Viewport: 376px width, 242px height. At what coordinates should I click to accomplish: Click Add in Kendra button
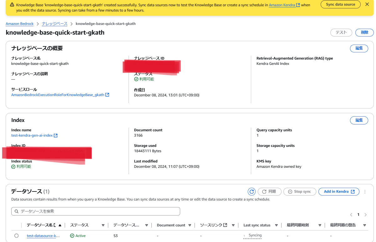tap(339, 191)
